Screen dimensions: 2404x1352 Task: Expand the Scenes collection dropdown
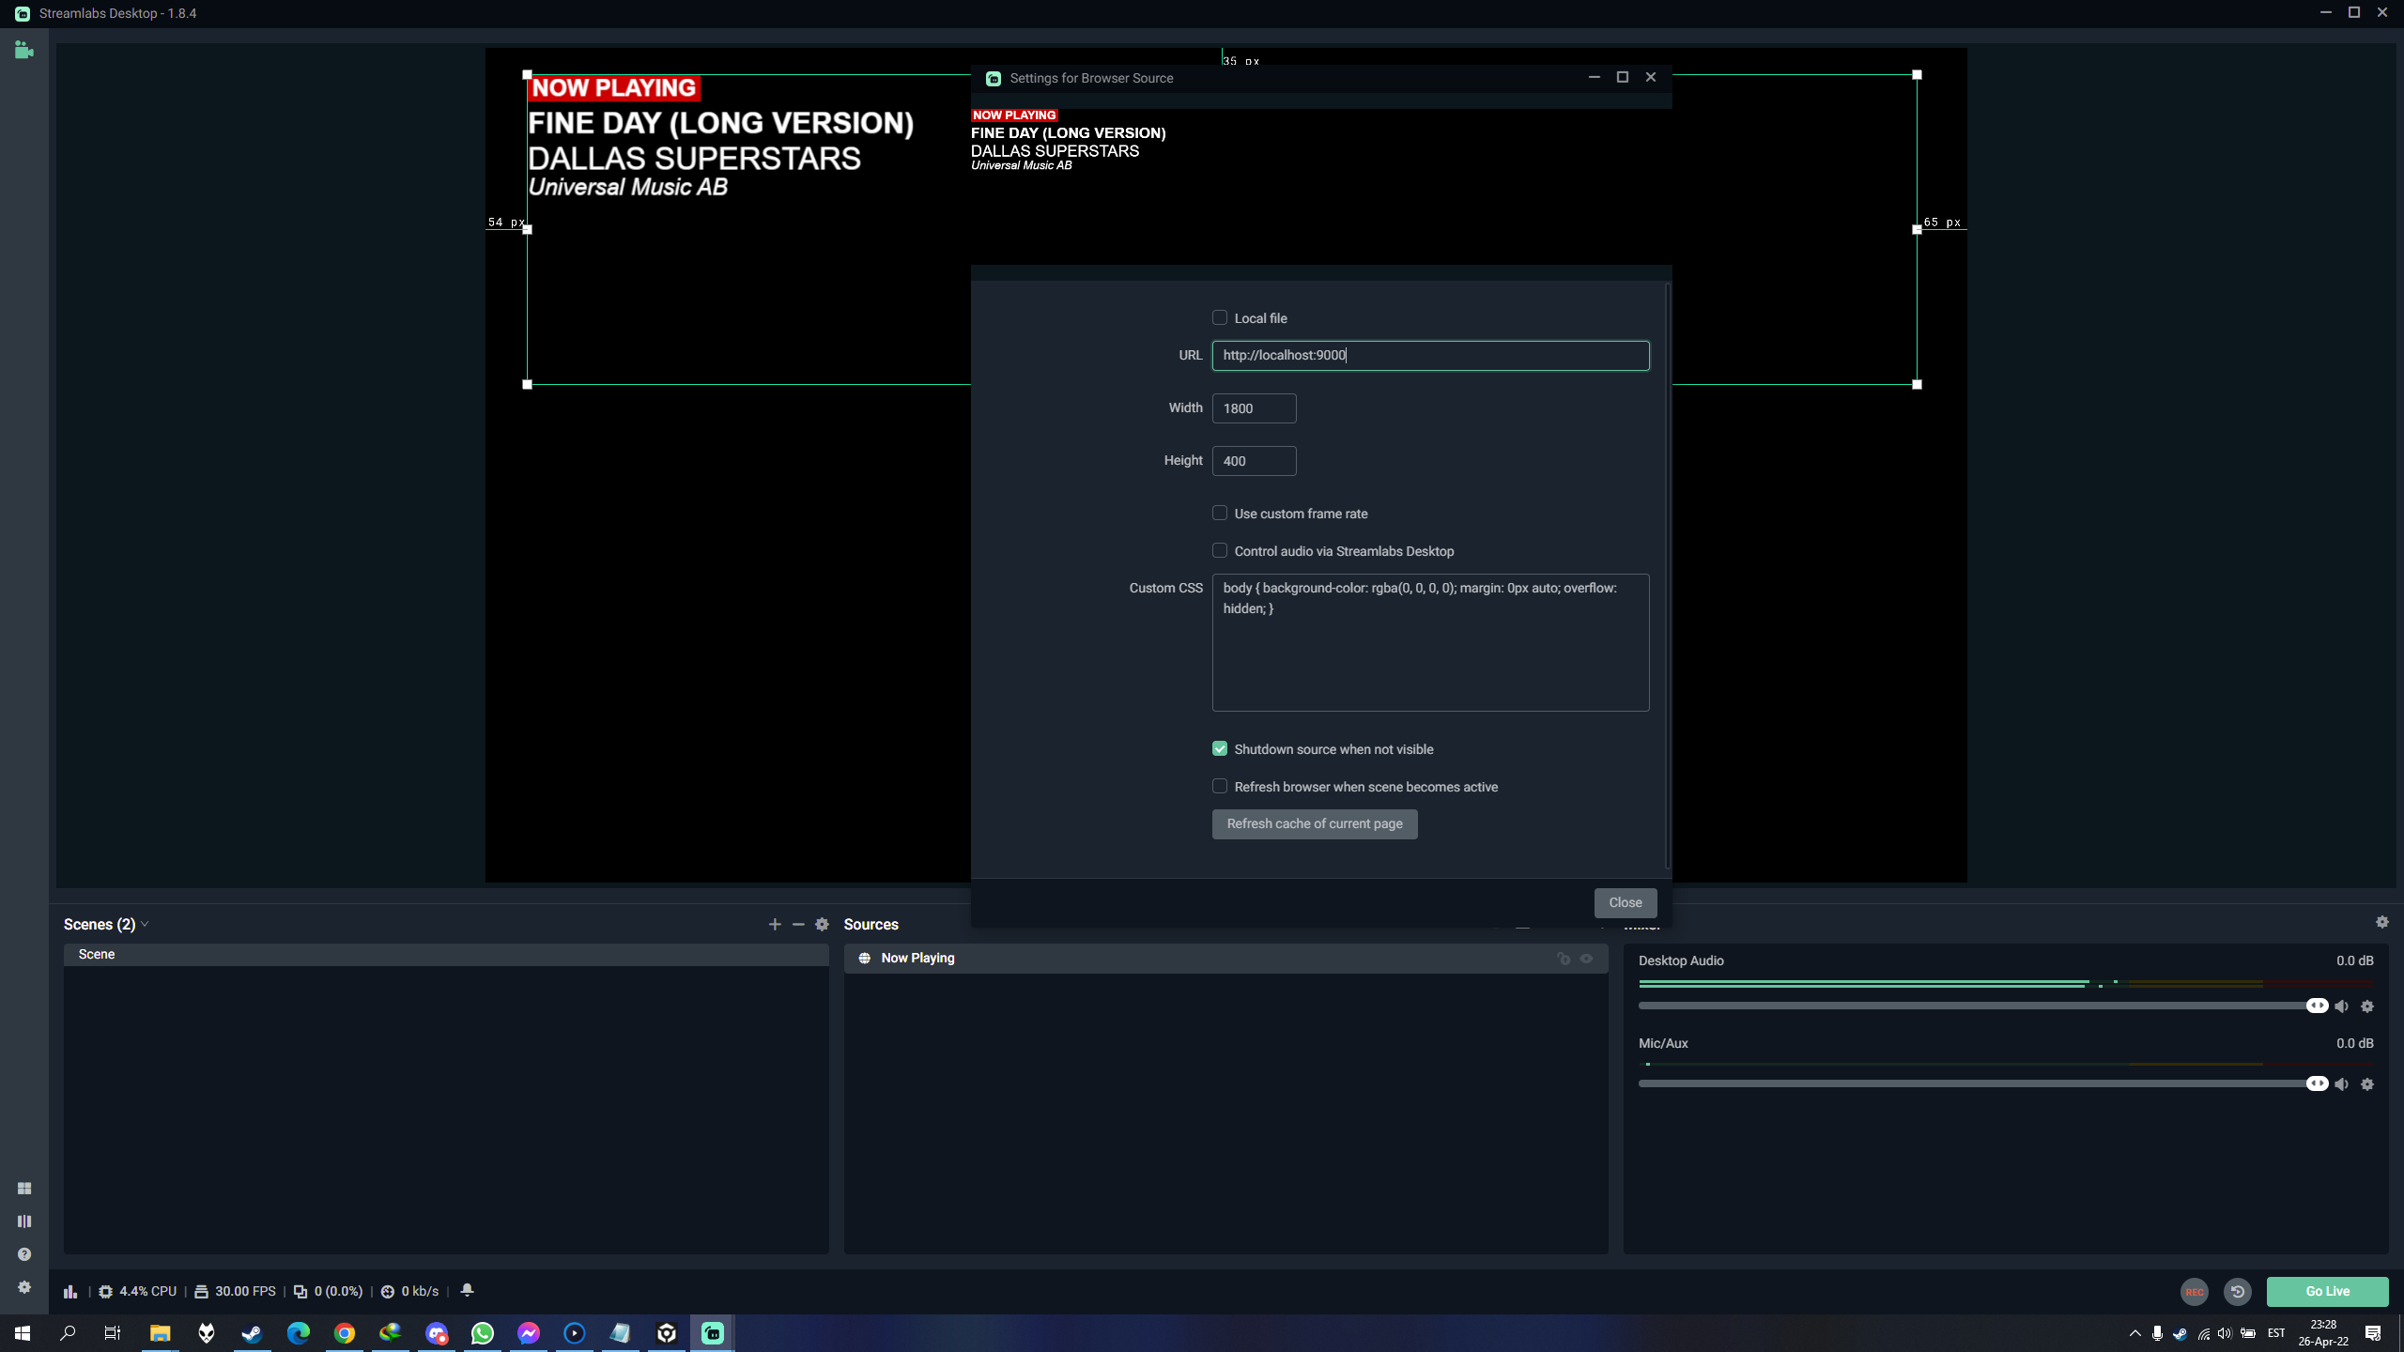[145, 925]
